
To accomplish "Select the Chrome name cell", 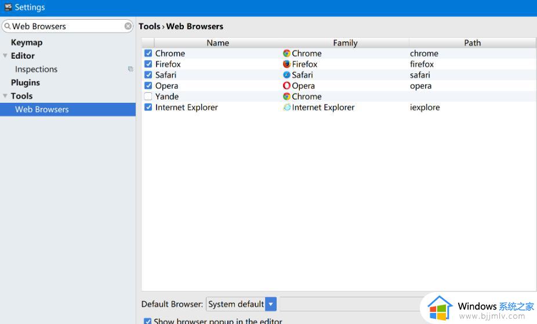I will pos(218,53).
